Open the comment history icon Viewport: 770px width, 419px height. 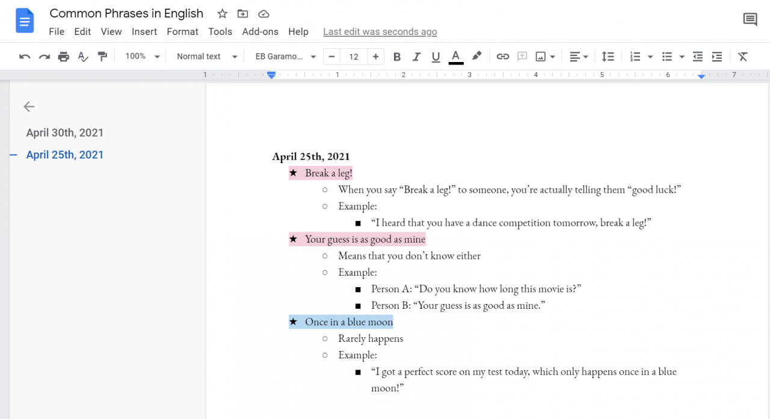point(750,20)
